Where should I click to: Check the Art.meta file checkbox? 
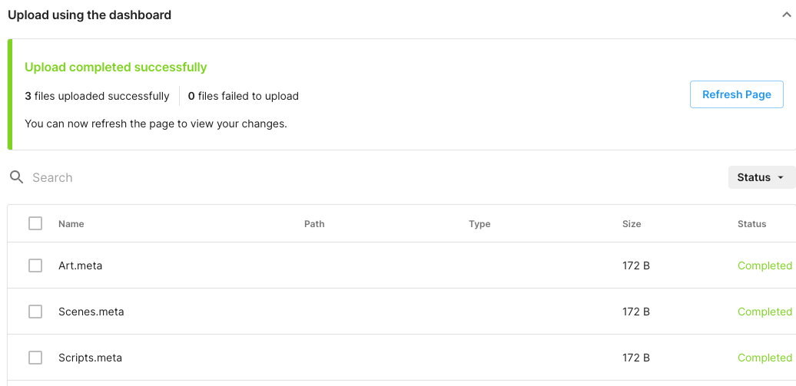(35, 266)
